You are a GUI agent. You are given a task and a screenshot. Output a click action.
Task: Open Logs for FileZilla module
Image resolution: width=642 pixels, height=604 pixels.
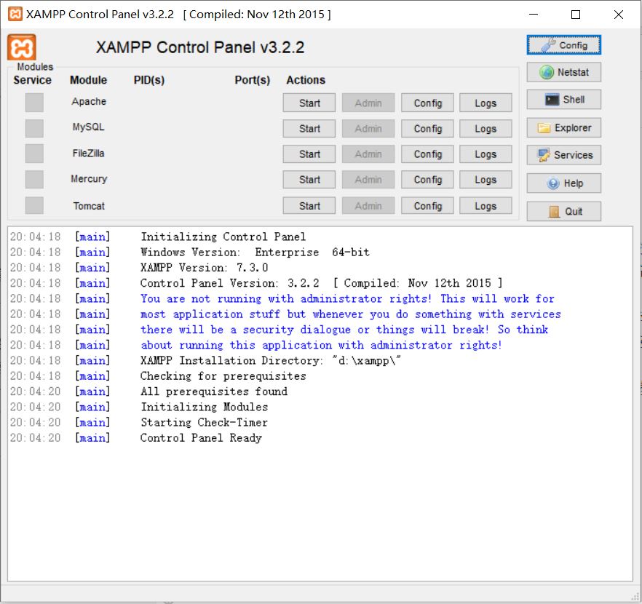[486, 154]
